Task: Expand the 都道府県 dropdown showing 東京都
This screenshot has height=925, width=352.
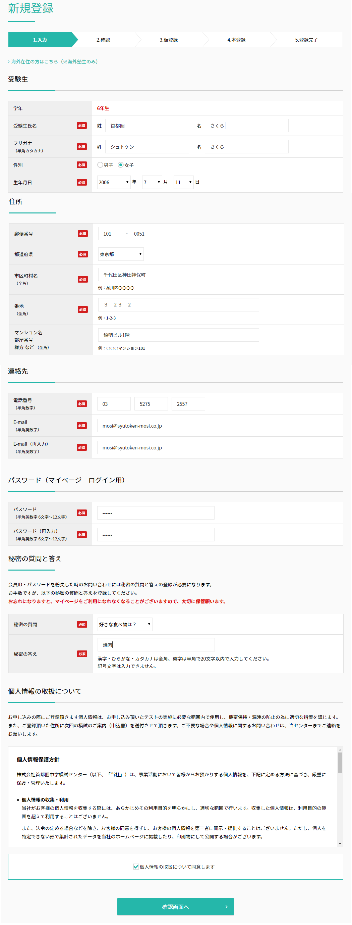Action: 121,254
